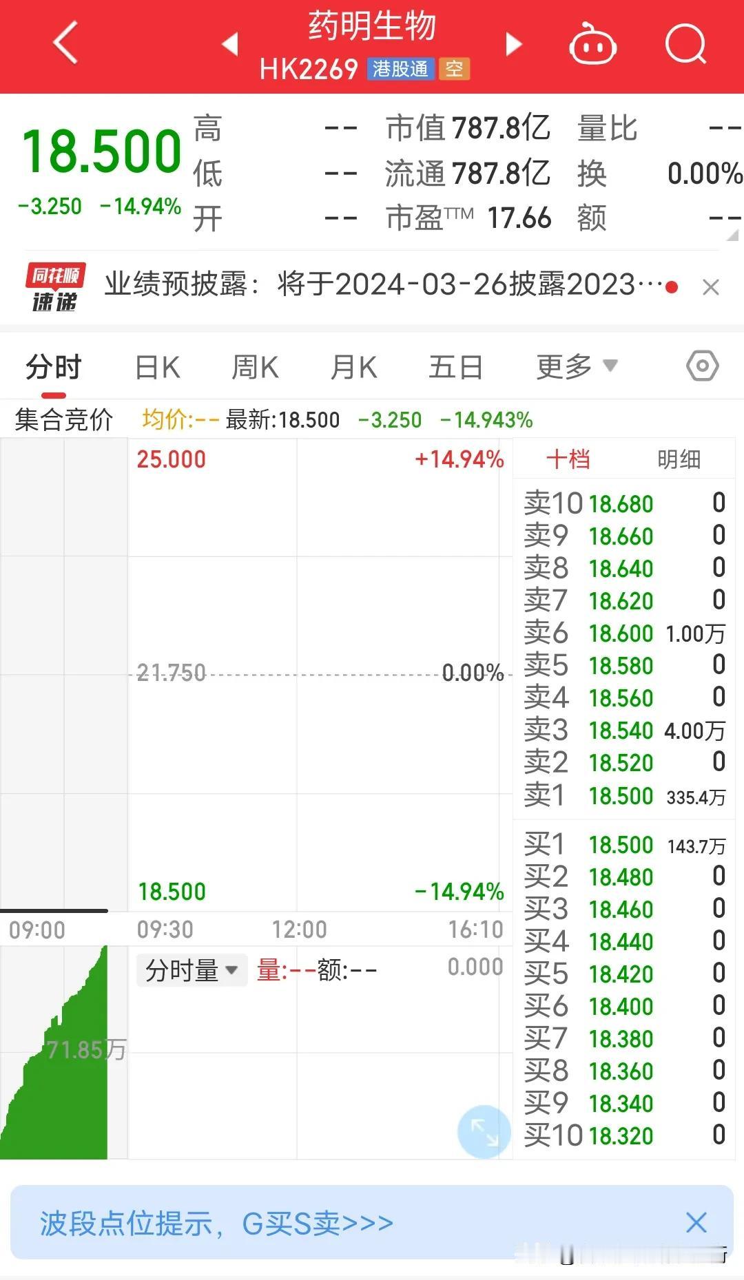Select the 买8 18.360 row

click(624, 1071)
